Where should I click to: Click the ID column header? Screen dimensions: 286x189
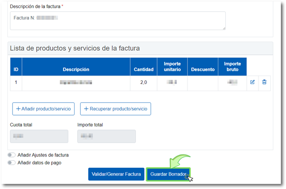(16, 70)
